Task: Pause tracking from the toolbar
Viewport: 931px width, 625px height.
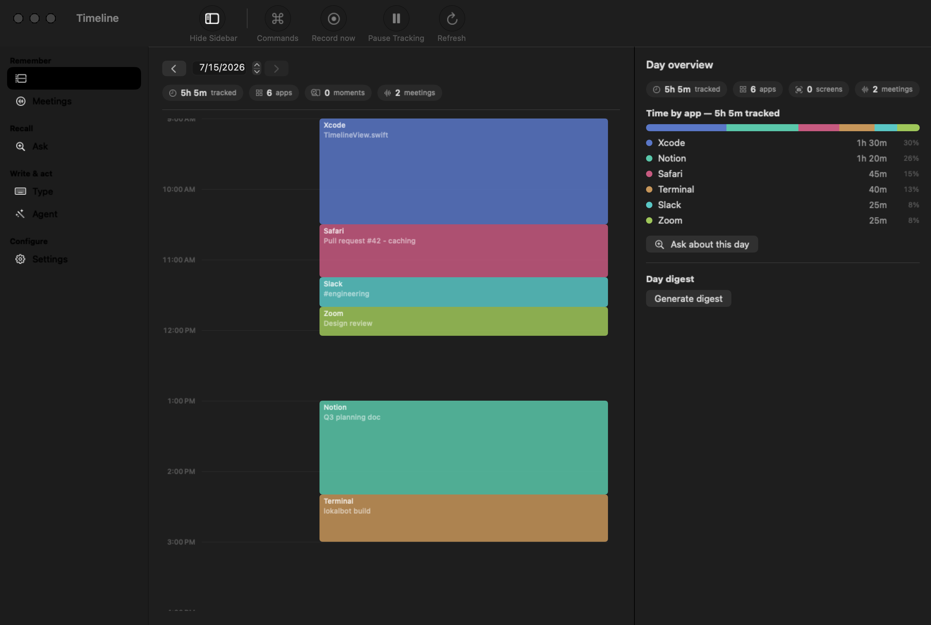Action: point(396,18)
